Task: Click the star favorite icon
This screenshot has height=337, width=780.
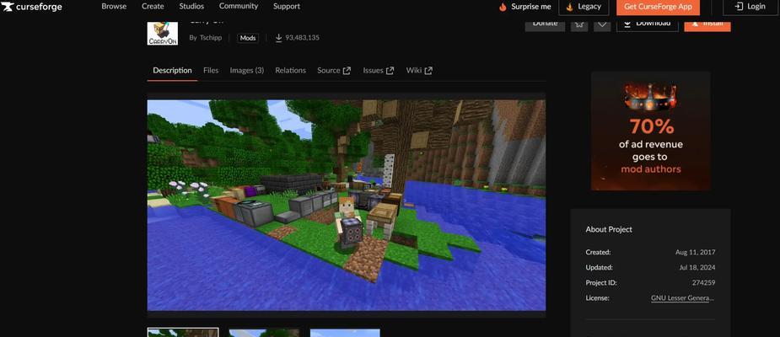Action: click(579, 24)
